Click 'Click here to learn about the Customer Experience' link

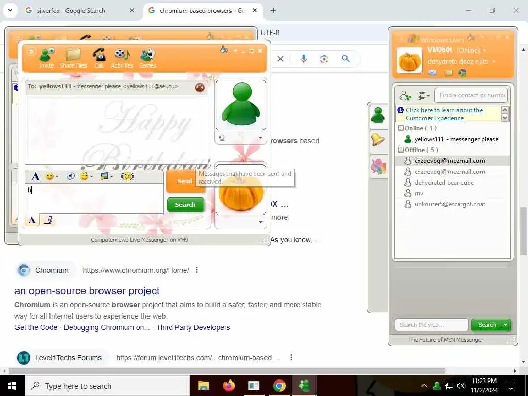tap(444, 114)
